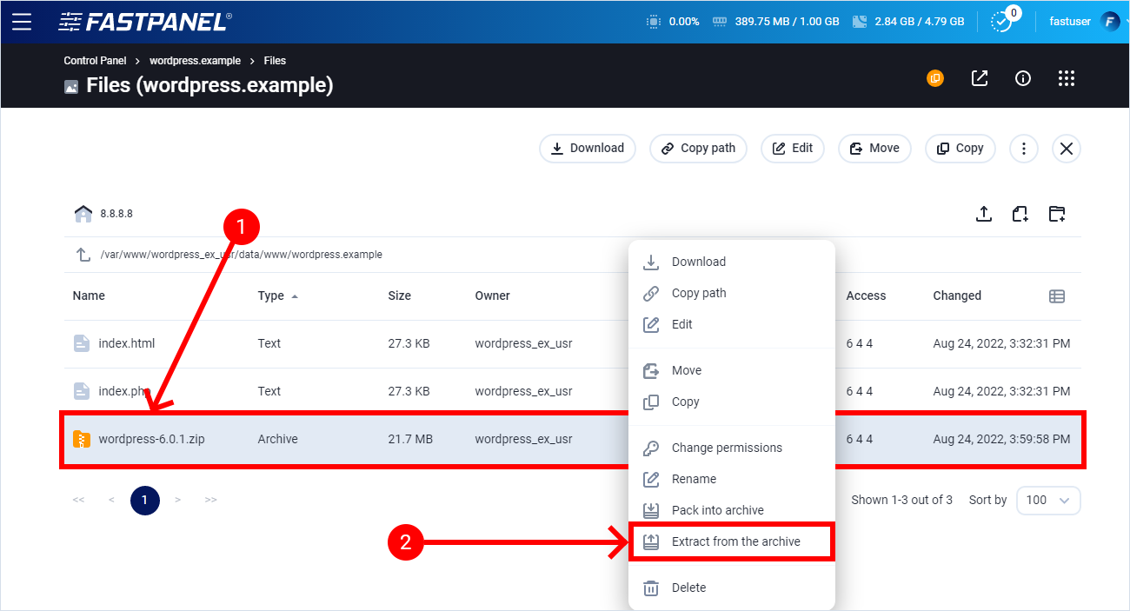
Task: Go to the next page arrow
Action: click(x=177, y=500)
